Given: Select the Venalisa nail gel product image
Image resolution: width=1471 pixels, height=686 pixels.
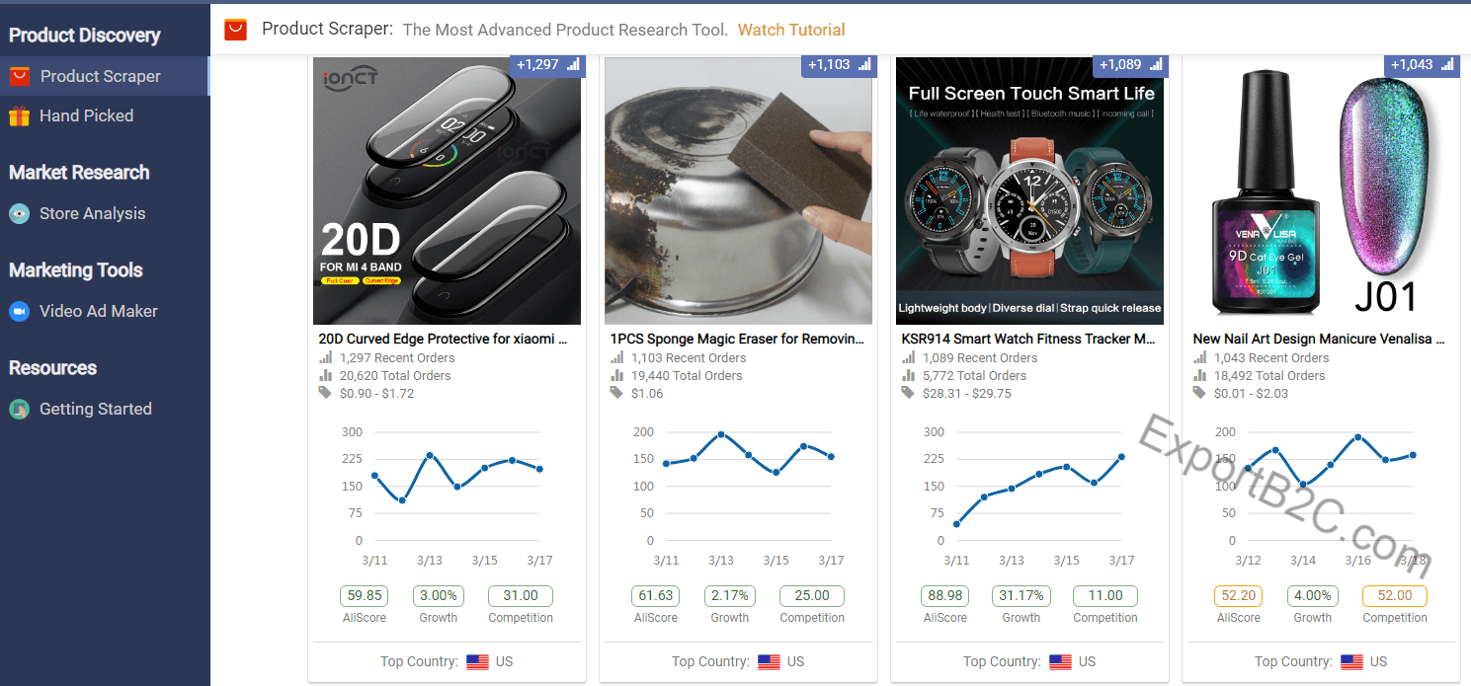Looking at the screenshot, I should tap(1321, 191).
